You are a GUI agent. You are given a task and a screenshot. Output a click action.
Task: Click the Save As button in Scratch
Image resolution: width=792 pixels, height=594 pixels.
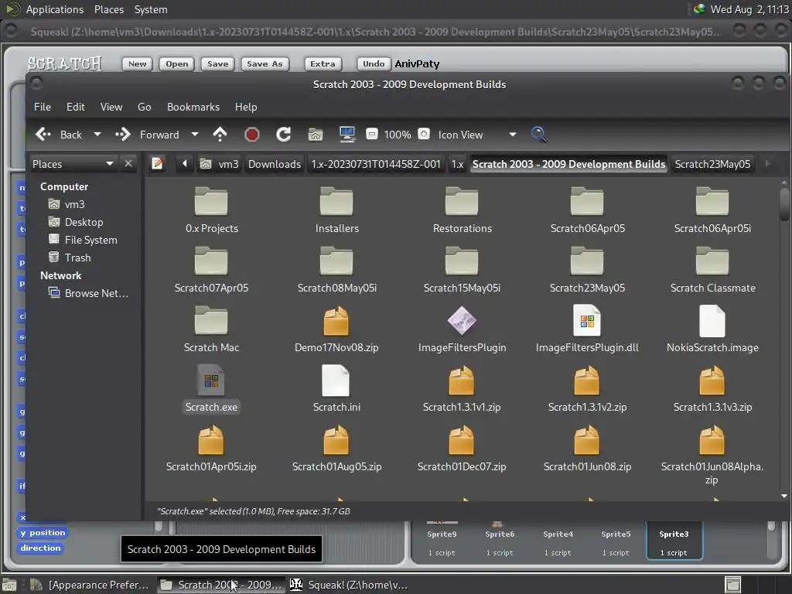point(265,64)
